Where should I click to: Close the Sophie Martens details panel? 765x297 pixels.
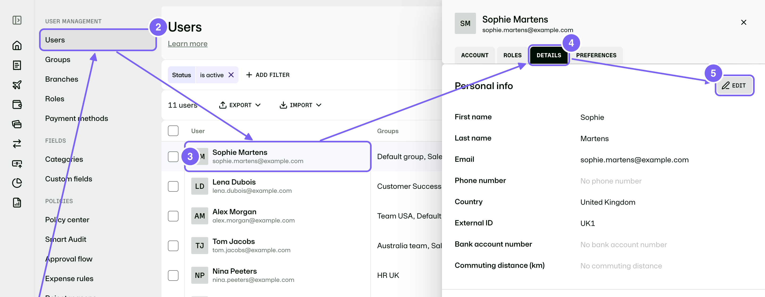point(744,22)
